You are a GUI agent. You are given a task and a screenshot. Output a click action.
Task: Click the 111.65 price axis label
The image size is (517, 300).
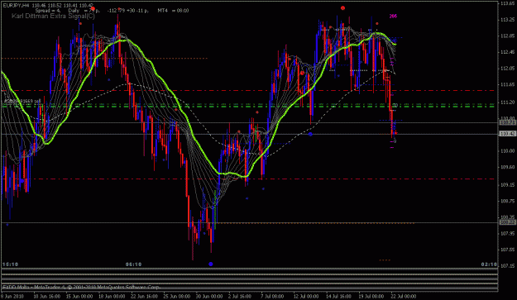point(507,84)
